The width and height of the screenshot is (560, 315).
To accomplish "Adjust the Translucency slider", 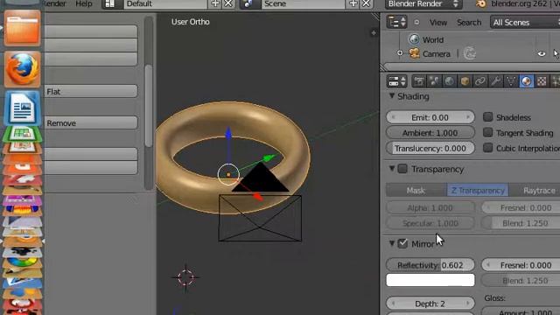I will 430,148.
